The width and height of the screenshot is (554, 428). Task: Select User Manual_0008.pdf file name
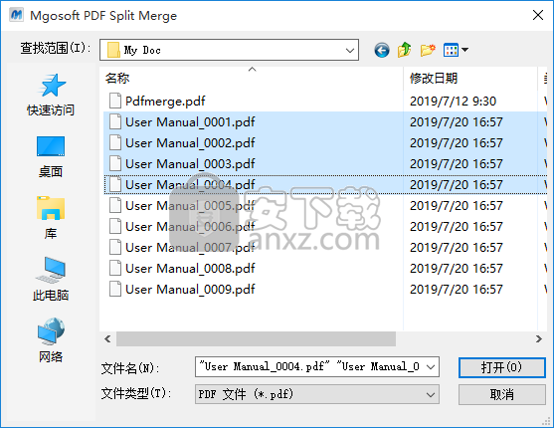tap(190, 268)
